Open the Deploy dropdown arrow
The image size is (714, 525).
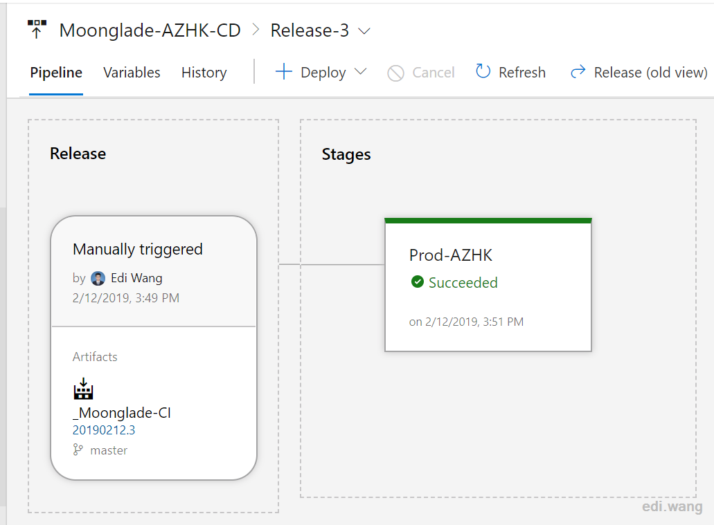coord(360,71)
